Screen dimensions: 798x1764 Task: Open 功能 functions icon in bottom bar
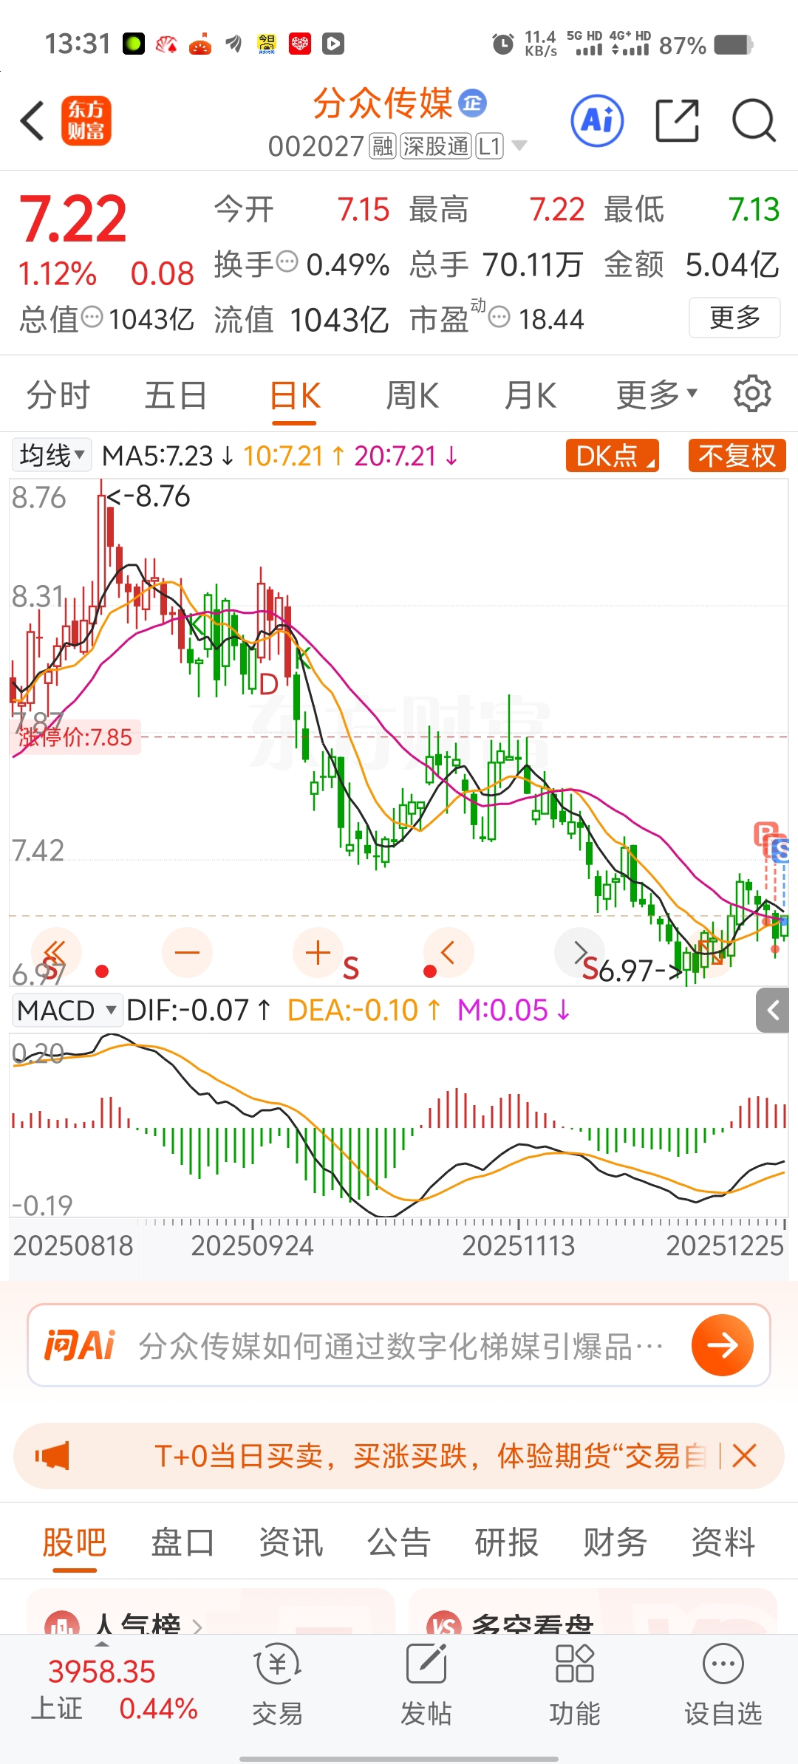pos(574,1685)
